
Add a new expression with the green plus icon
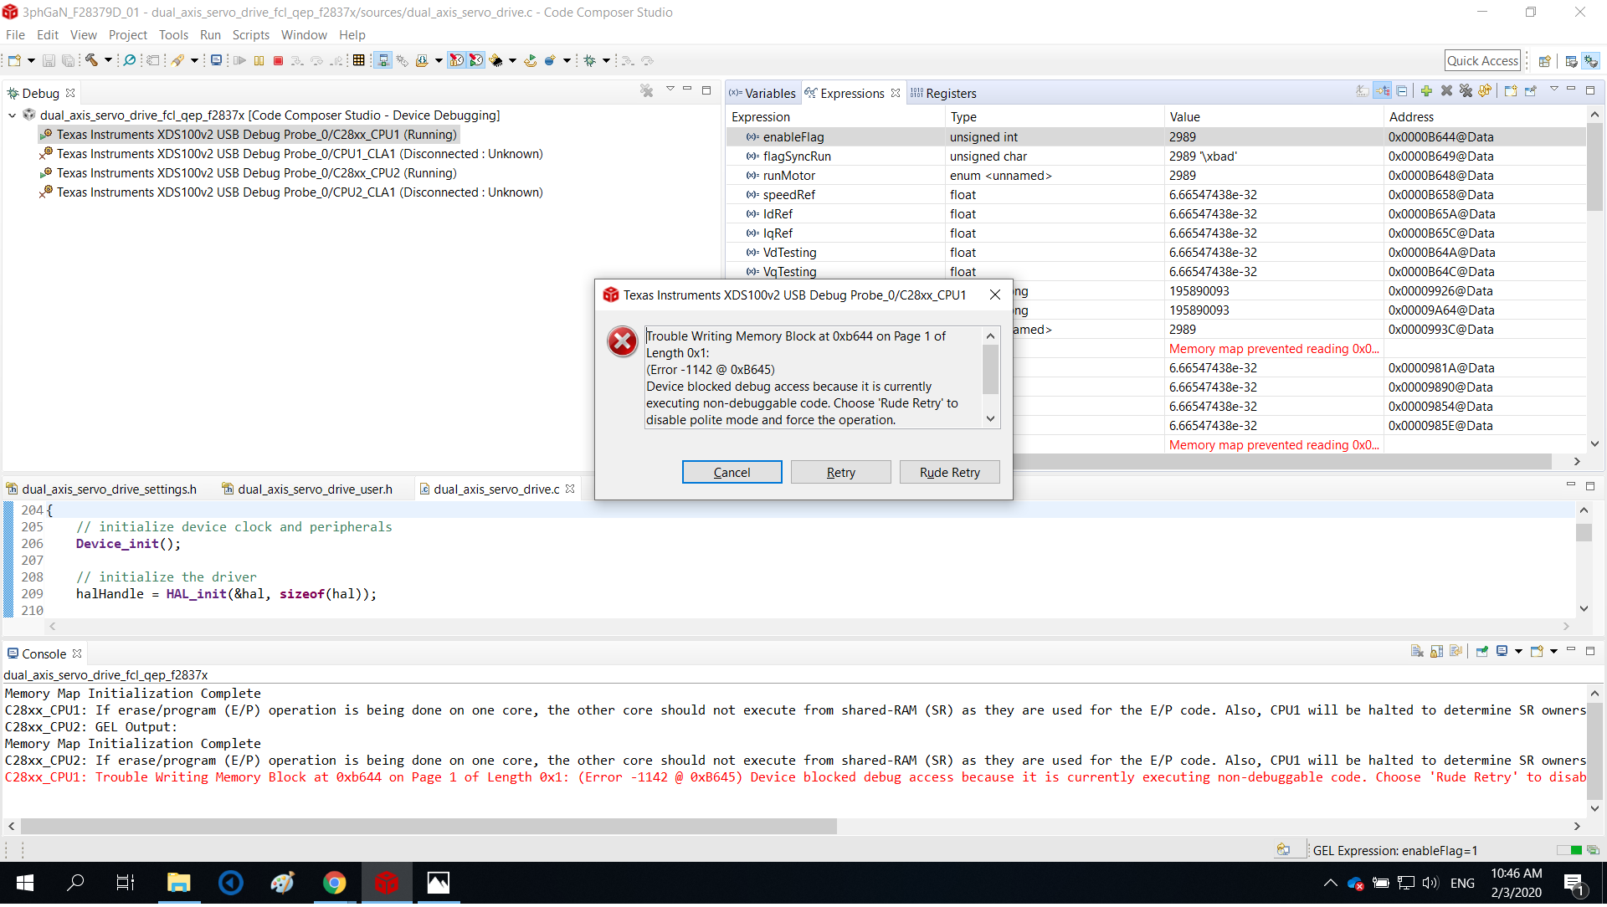click(1426, 90)
